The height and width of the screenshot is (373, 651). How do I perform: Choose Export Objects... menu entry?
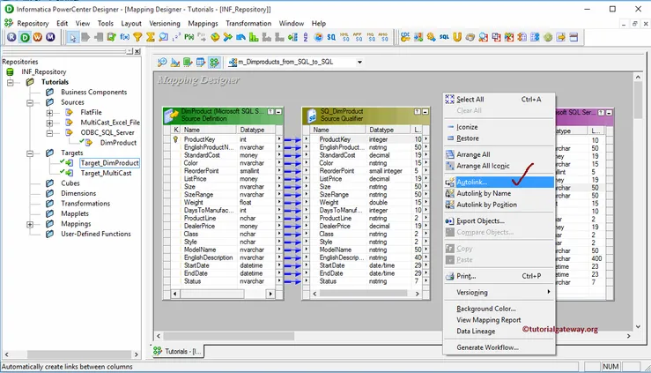point(499,221)
